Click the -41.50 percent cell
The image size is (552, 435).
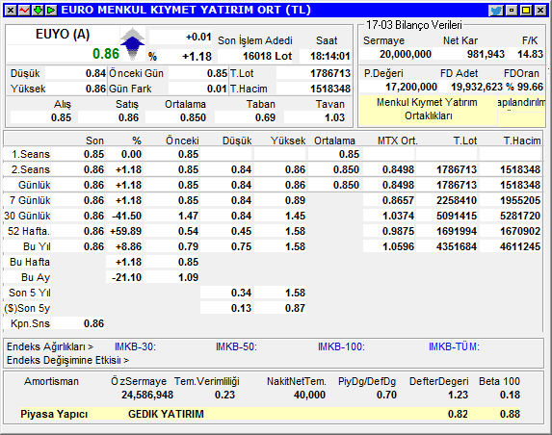pos(126,216)
